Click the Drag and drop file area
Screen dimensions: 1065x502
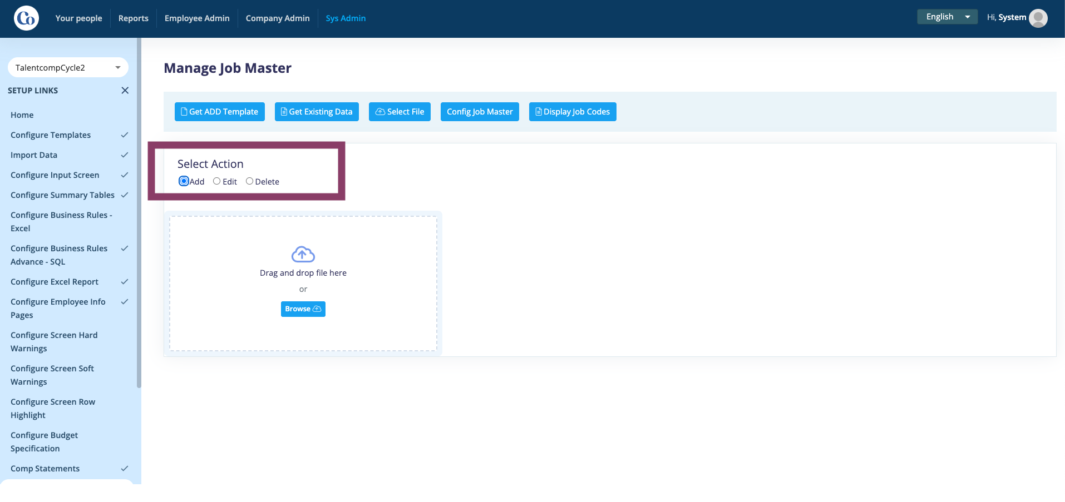303,284
